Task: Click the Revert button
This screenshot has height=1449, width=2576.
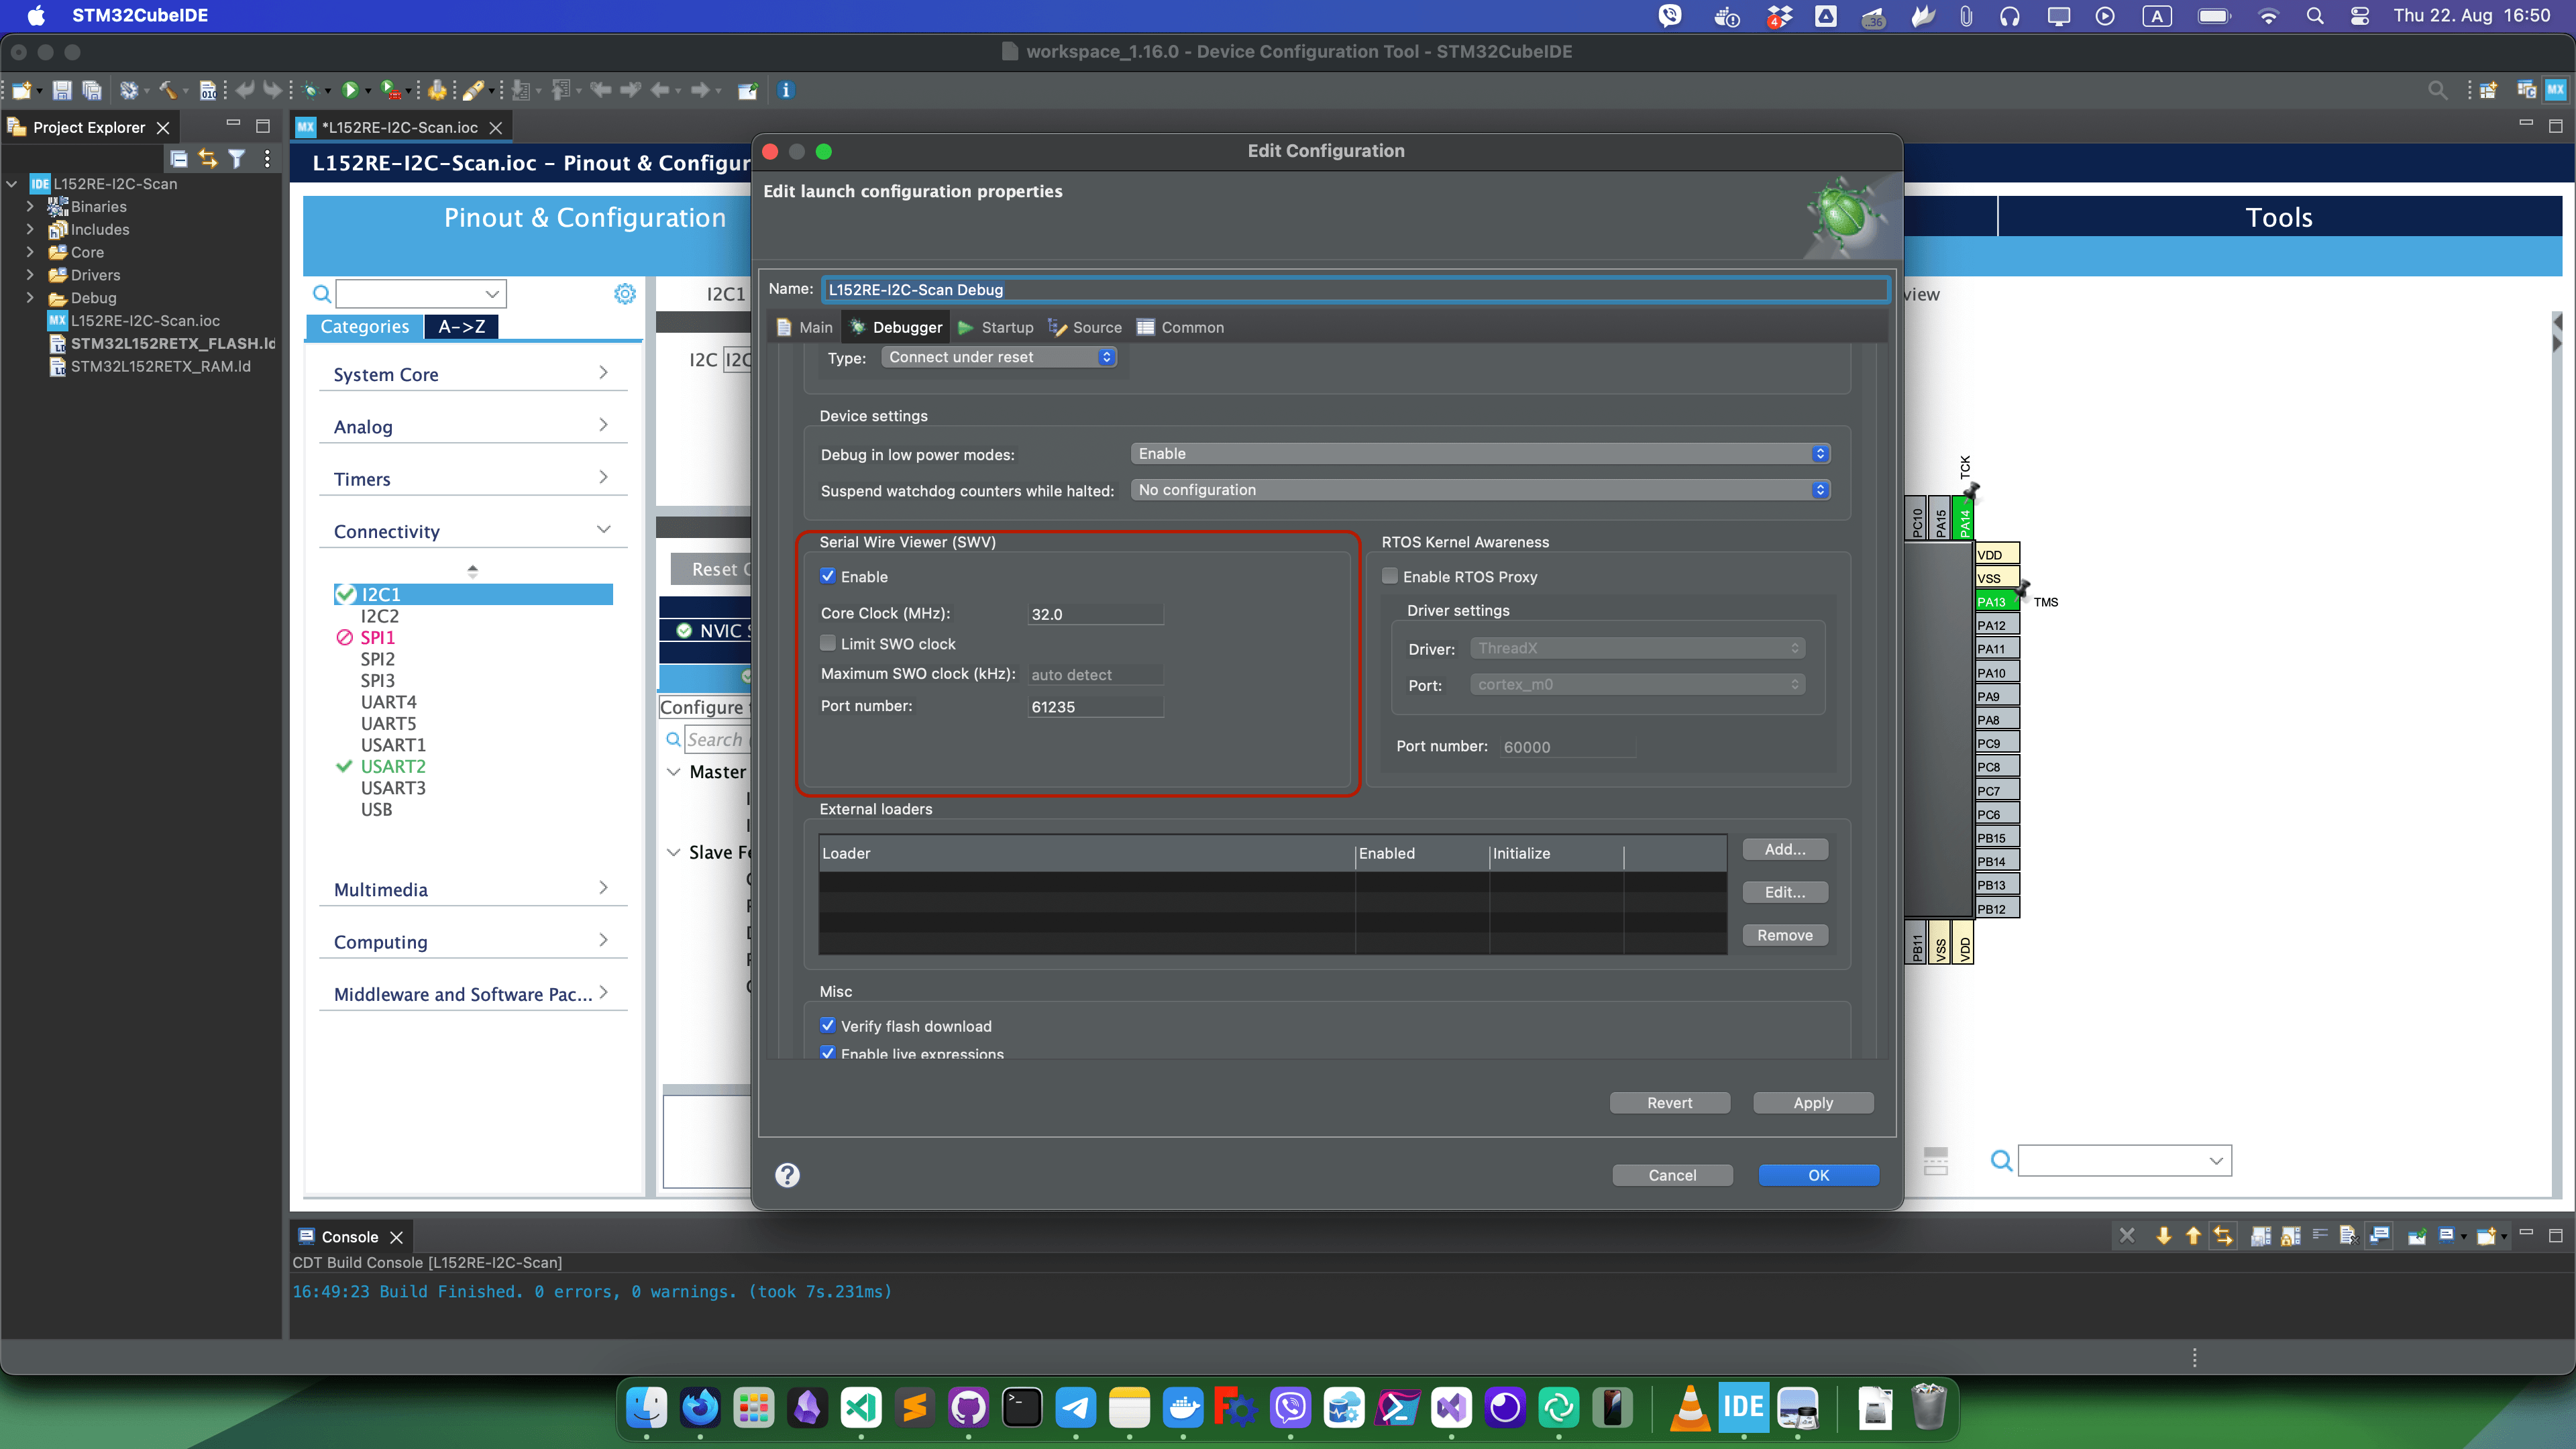Action: [1669, 1102]
